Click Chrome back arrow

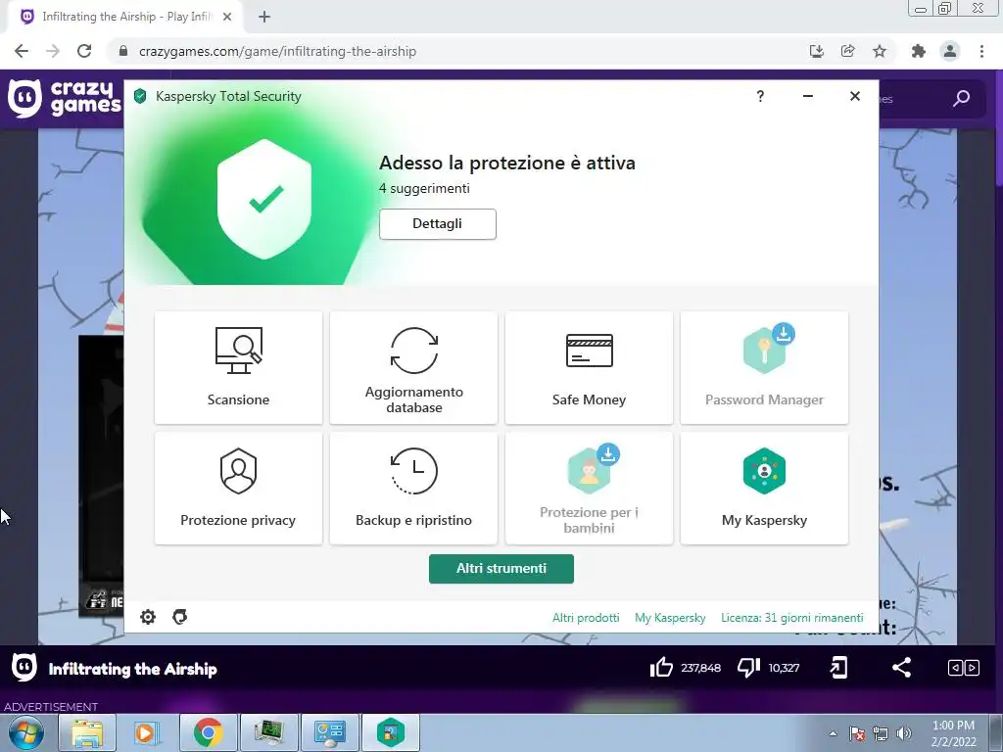tap(22, 51)
